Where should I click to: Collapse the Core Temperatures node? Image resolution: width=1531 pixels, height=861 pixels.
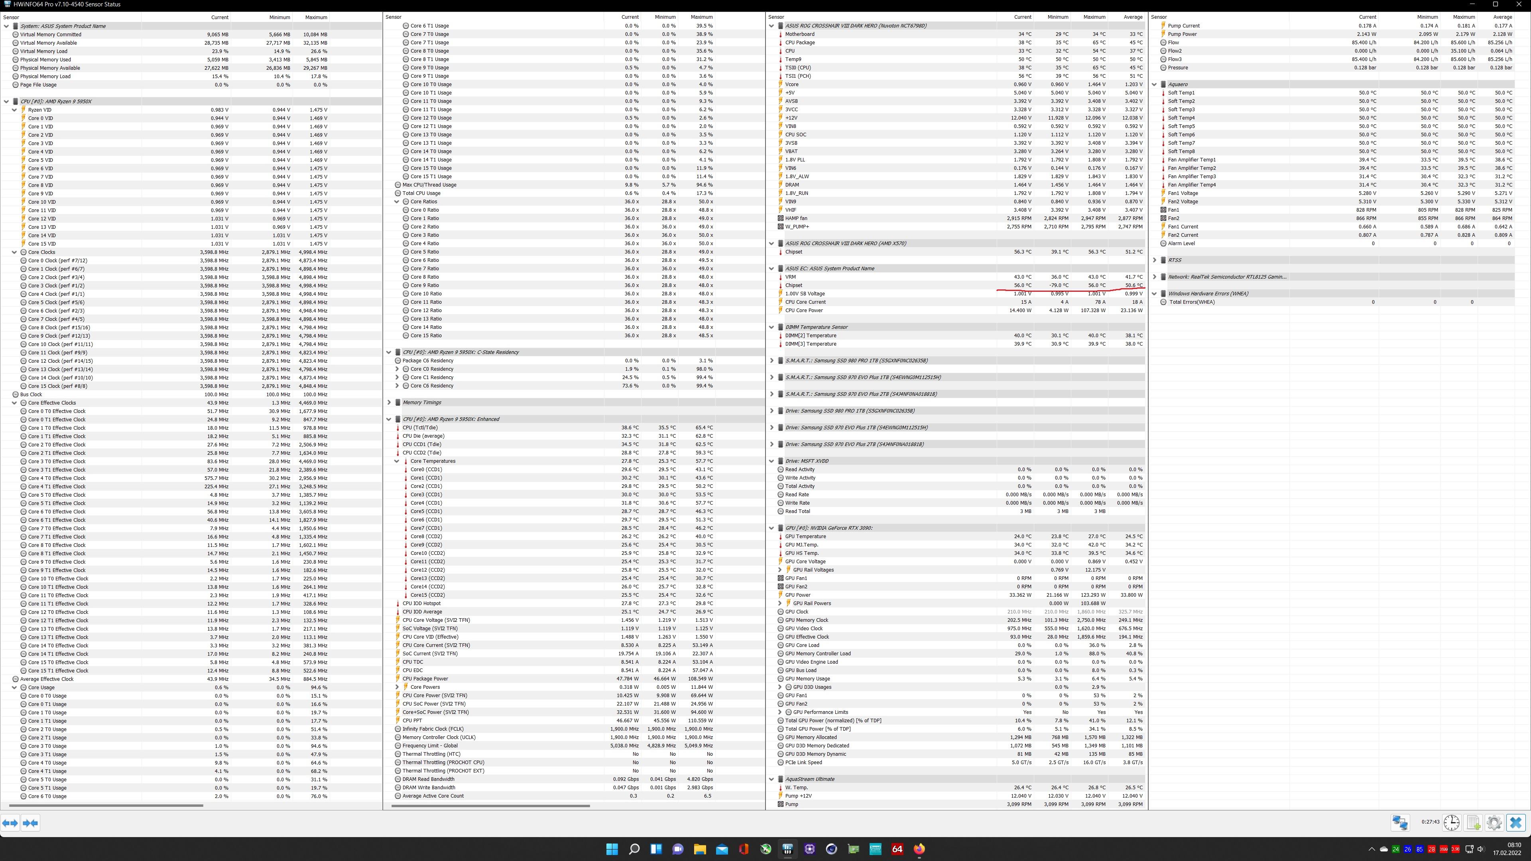coord(396,461)
